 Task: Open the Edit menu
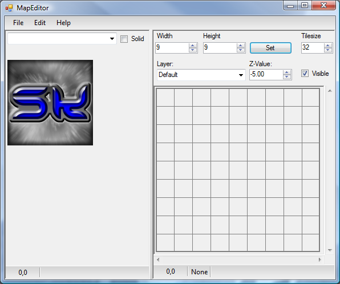[x=40, y=23]
